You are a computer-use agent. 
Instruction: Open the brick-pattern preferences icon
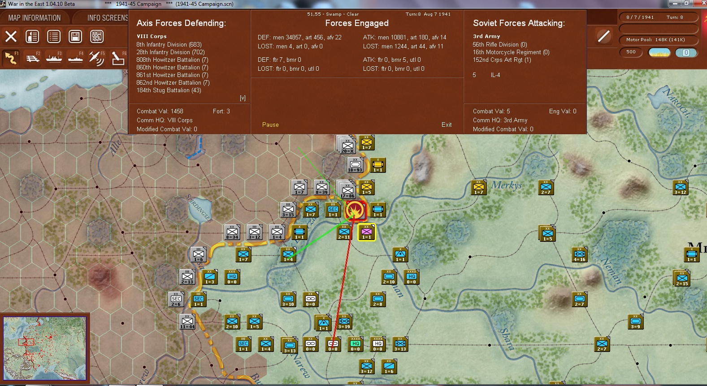coord(97,36)
